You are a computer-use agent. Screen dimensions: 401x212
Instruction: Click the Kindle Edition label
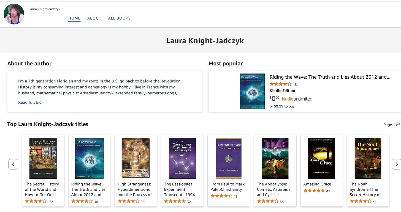pos(282,90)
